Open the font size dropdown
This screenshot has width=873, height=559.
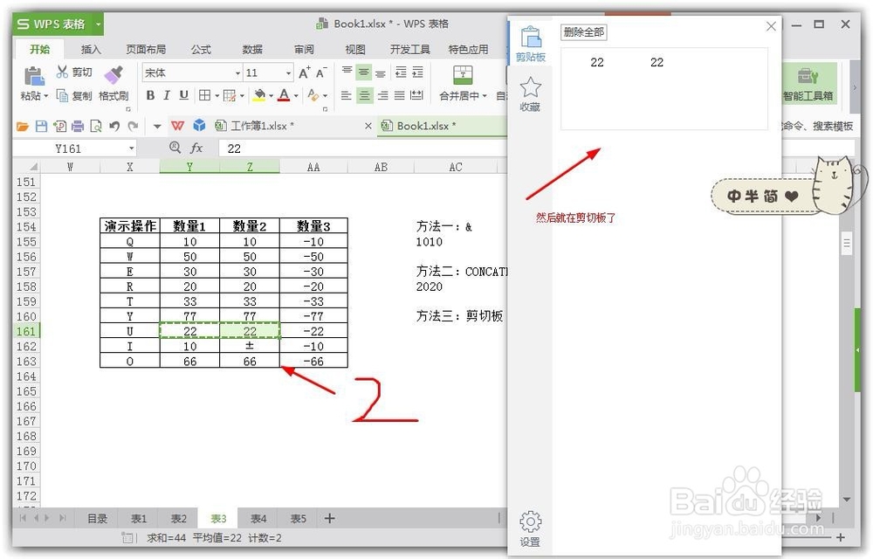[x=290, y=72]
